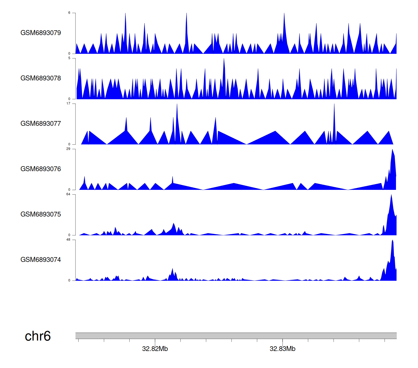Click the y-axis maximum value 64
This screenshot has height=368, width=418.
69,194
